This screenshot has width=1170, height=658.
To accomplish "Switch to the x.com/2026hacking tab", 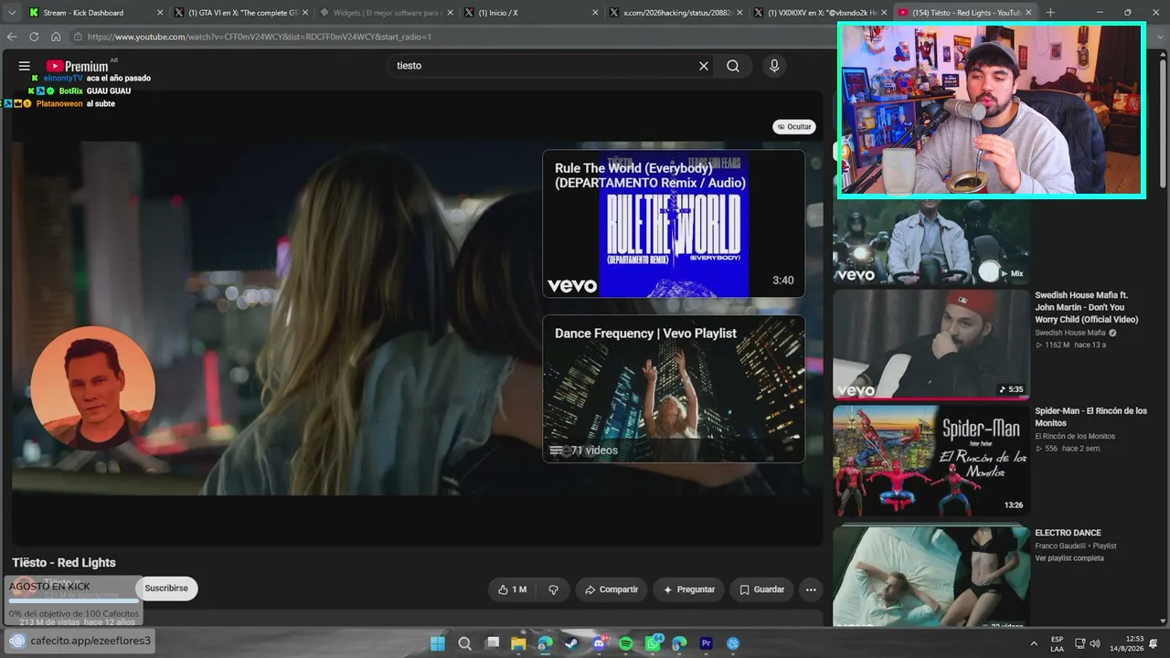I will click(x=676, y=13).
